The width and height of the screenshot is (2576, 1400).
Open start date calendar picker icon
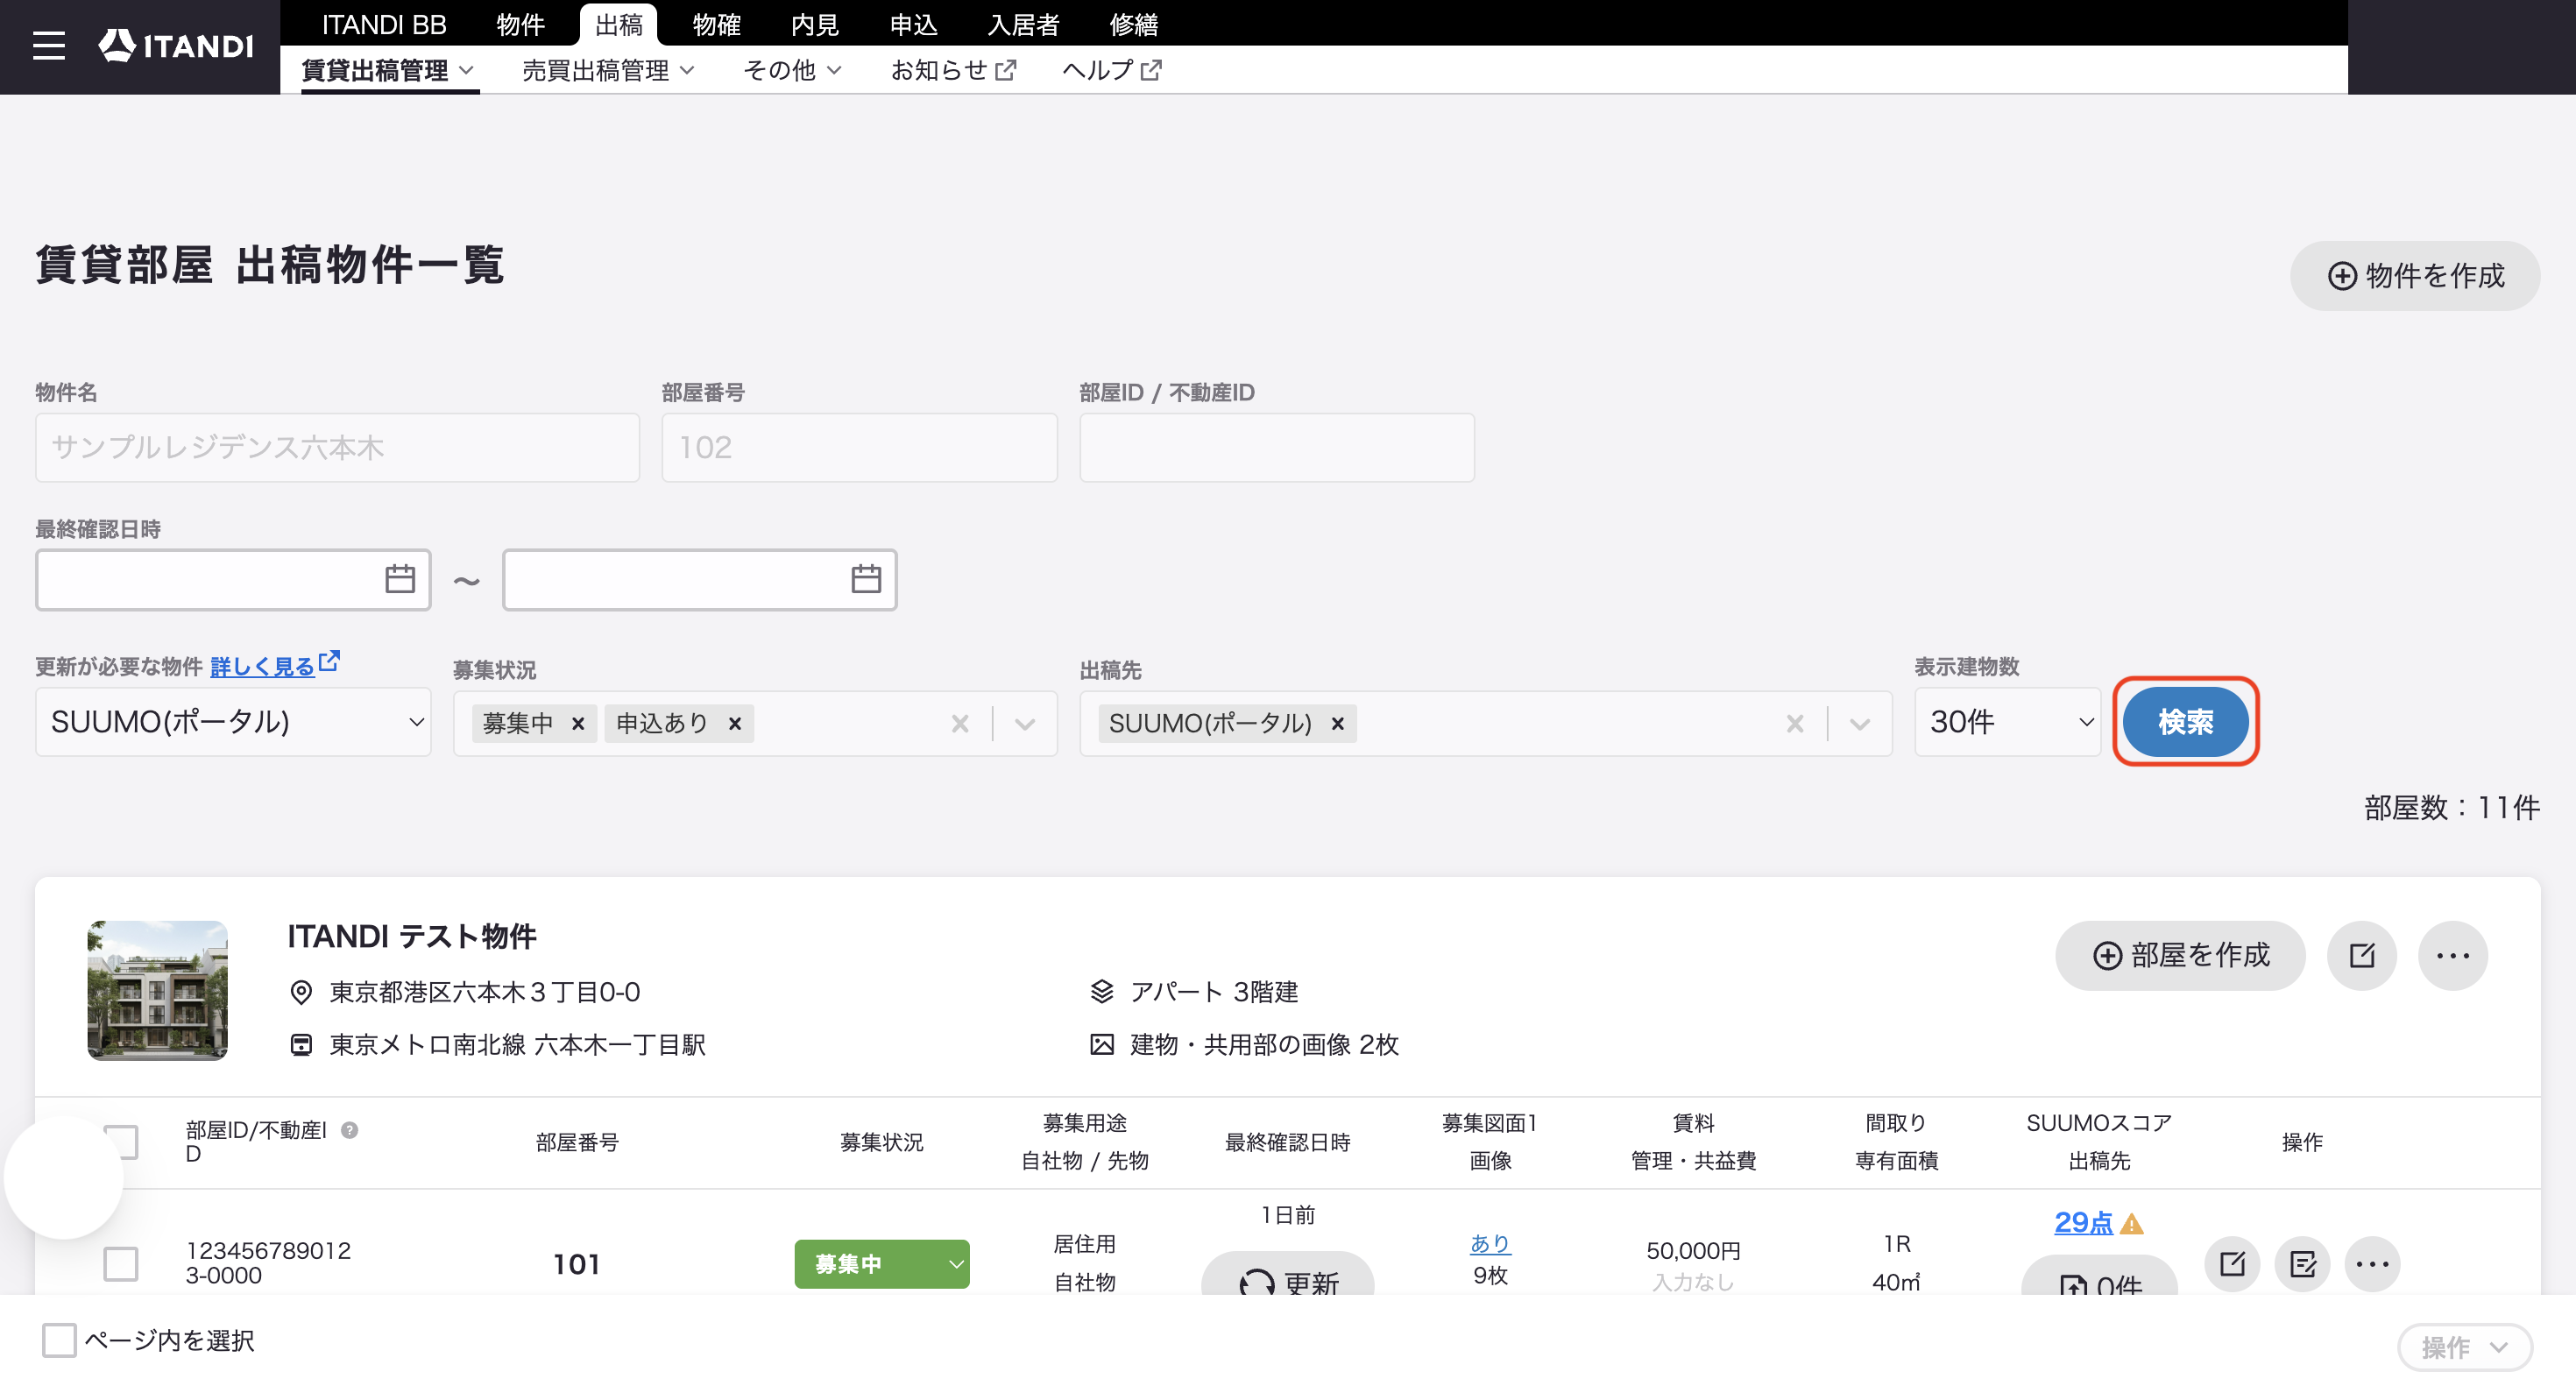pyautogui.click(x=400, y=579)
